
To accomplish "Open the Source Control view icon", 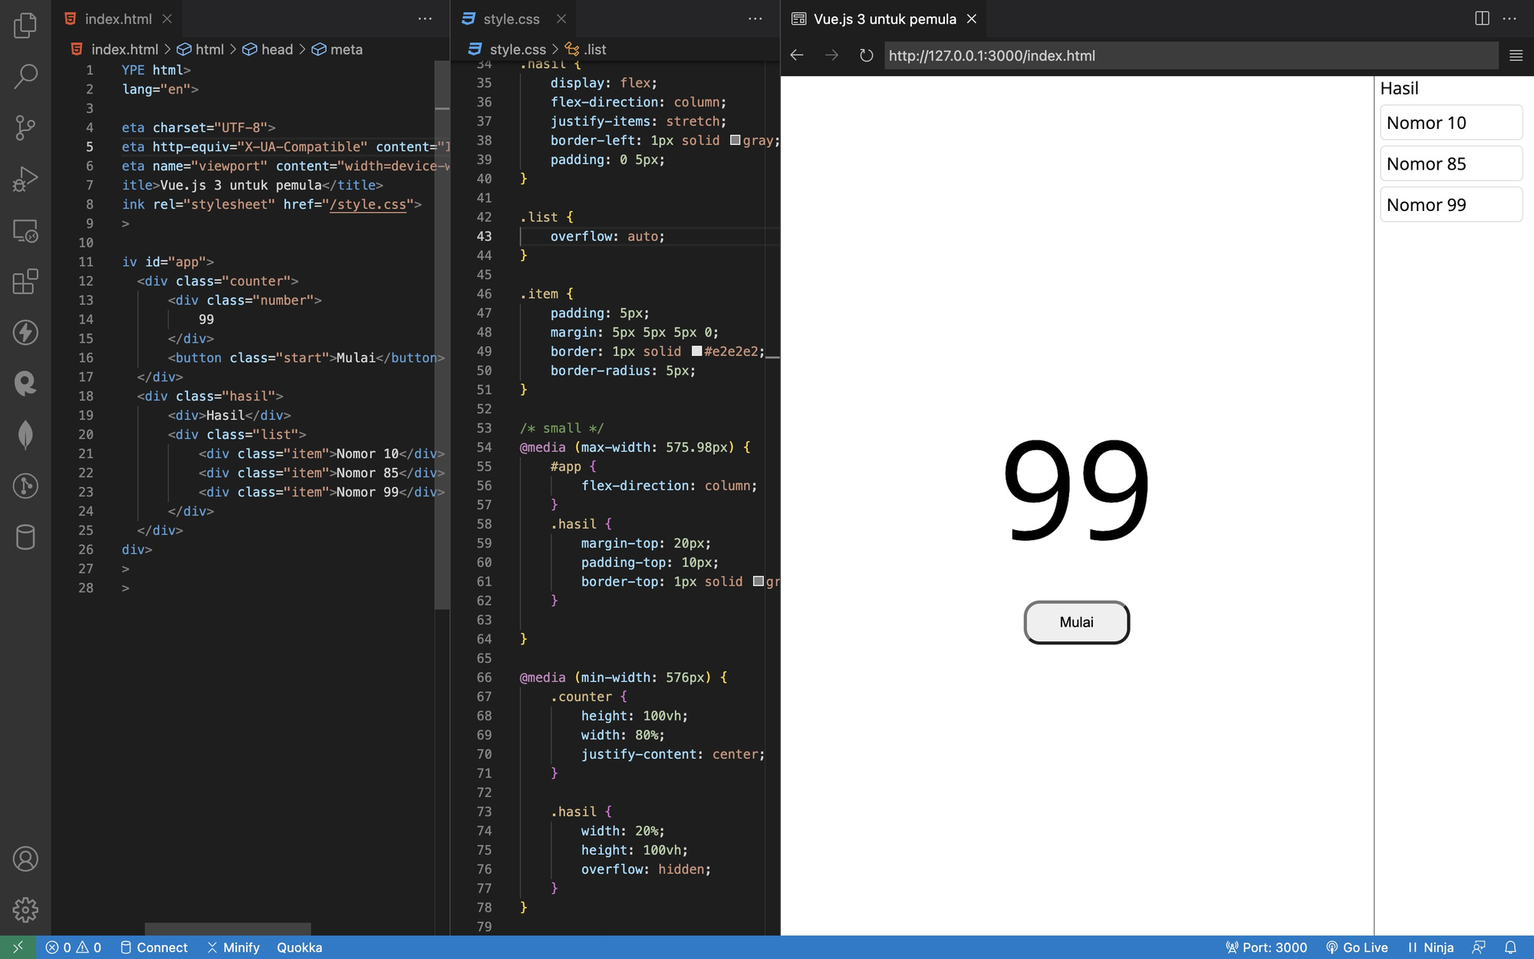I will pyautogui.click(x=25, y=127).
